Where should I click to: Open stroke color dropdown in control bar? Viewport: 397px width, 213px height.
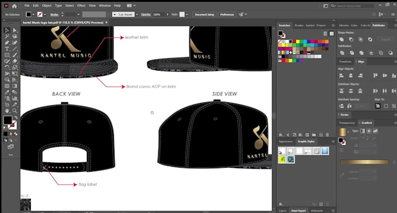44,15
